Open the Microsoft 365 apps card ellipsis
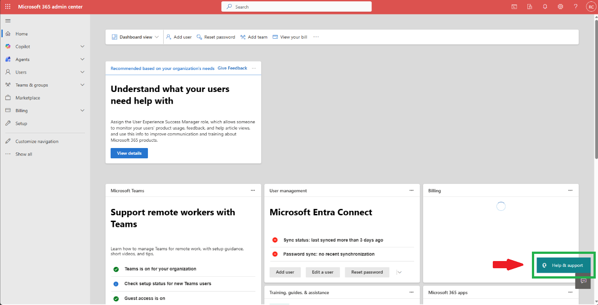The image size is (598, 305). pyautogui.click(x=570, y=292)
